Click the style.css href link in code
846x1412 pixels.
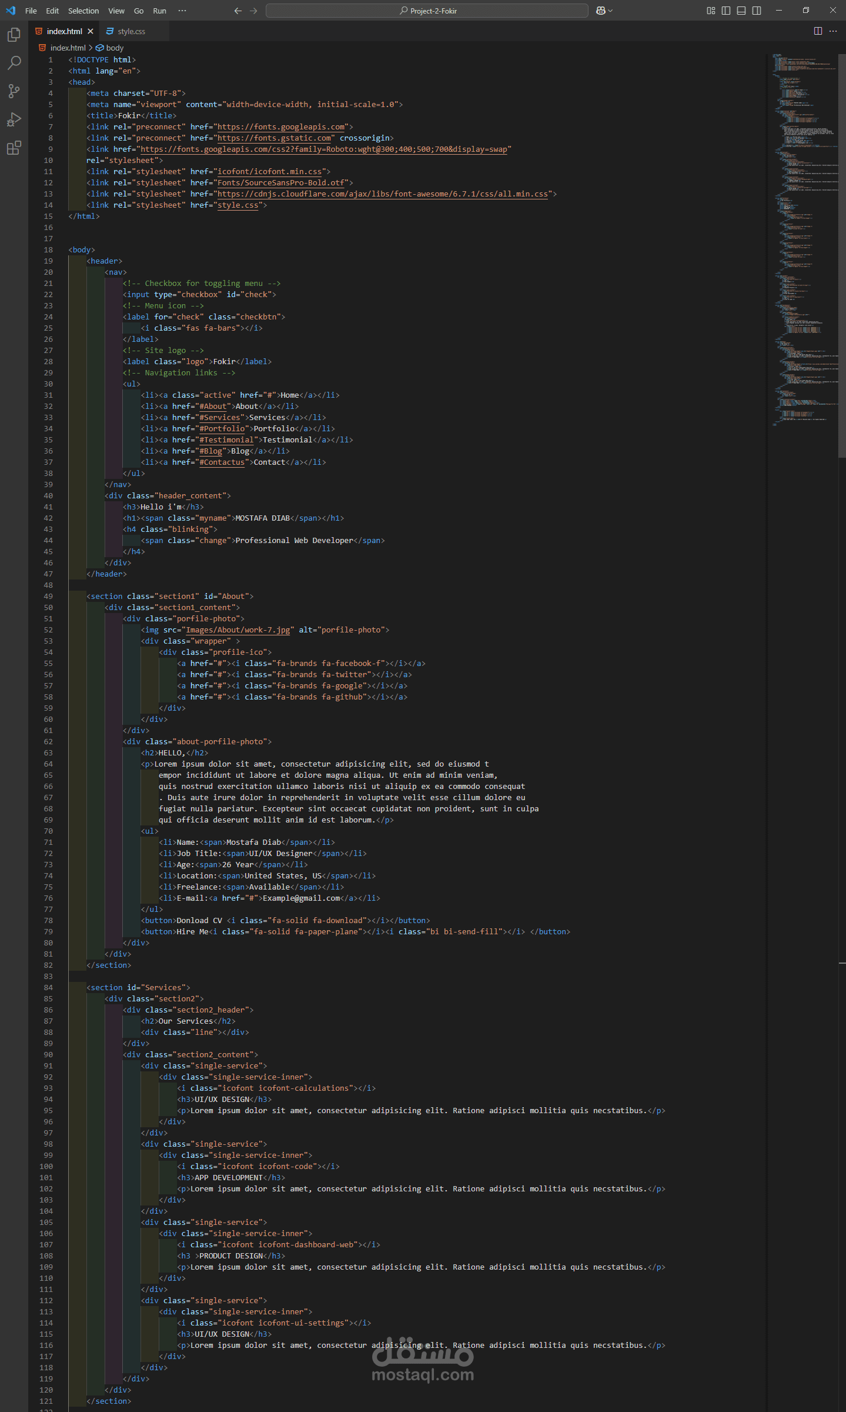[x=238, y=205]
